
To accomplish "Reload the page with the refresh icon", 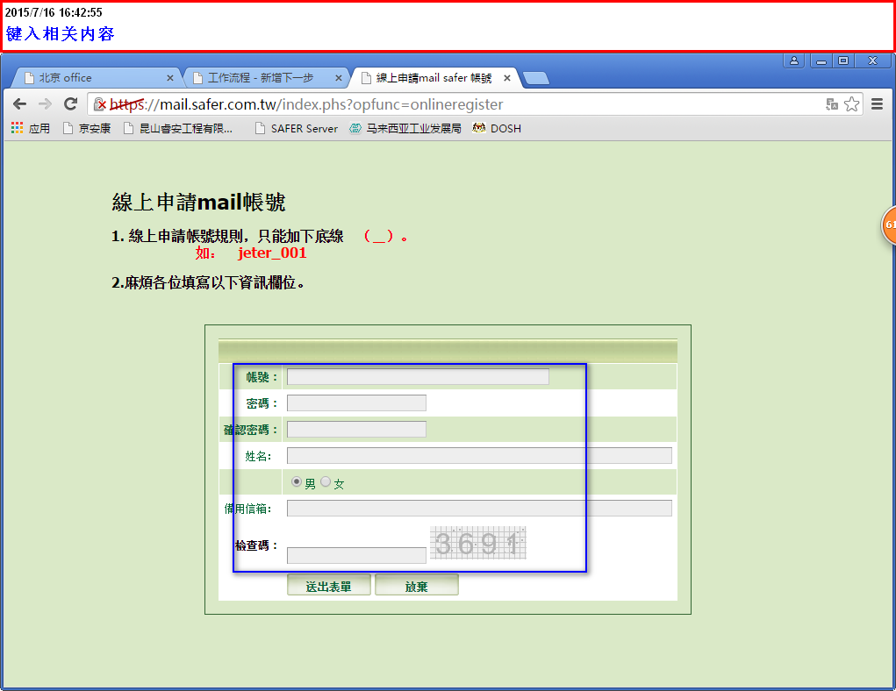I will [71, 104].
